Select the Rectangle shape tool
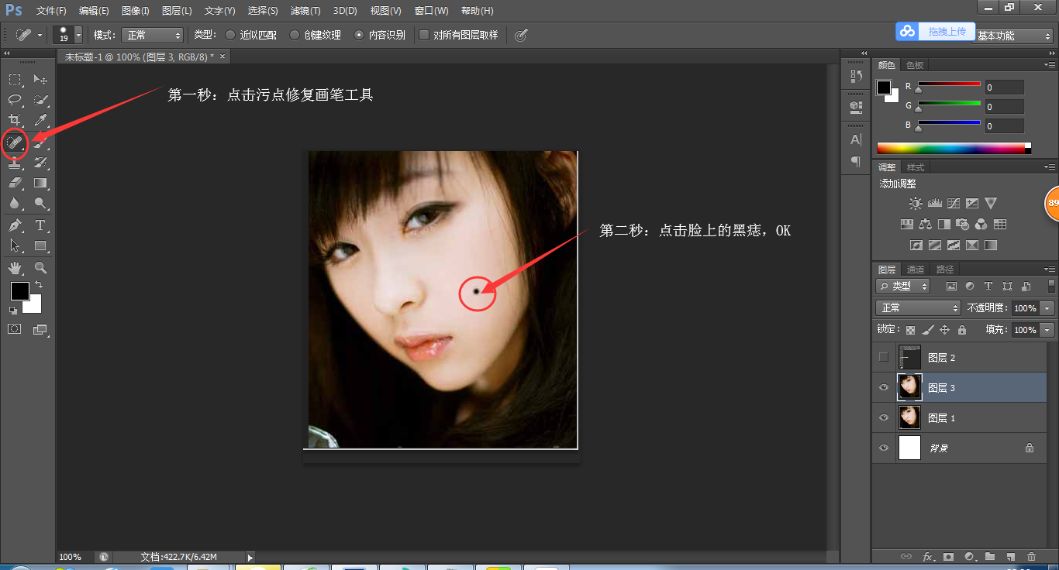 40,246
